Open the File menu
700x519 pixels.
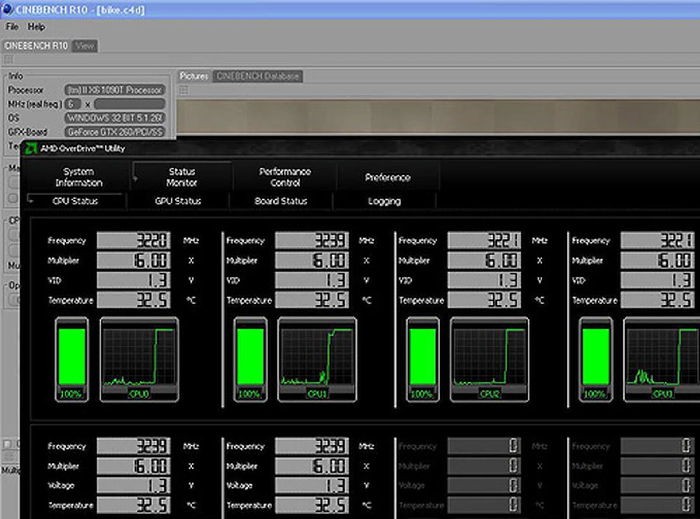pyautogui.click(x=12, y=27)
